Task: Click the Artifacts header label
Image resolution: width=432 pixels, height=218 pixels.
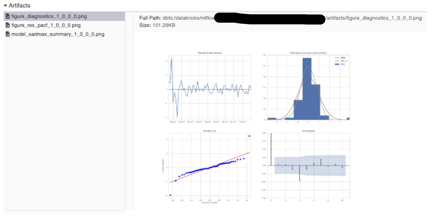Action: (19, 6)
